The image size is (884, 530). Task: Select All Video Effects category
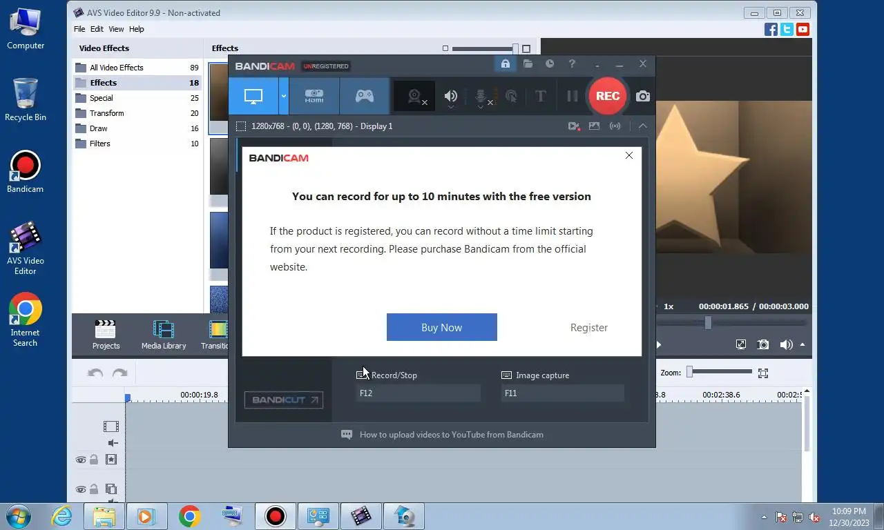tap(137, 68)
